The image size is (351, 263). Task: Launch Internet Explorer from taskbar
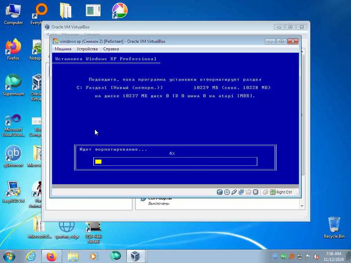tap(31, 256)
